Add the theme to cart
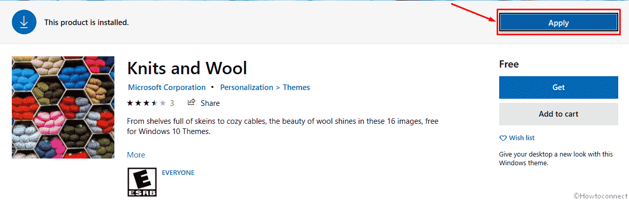This screenshot has width=629, height=200. [x=559, y=114]
